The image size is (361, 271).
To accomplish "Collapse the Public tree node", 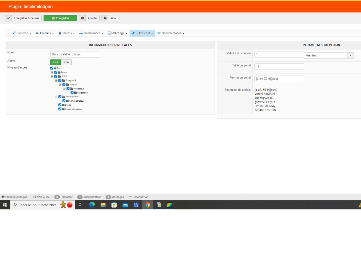I will point(52,77).
